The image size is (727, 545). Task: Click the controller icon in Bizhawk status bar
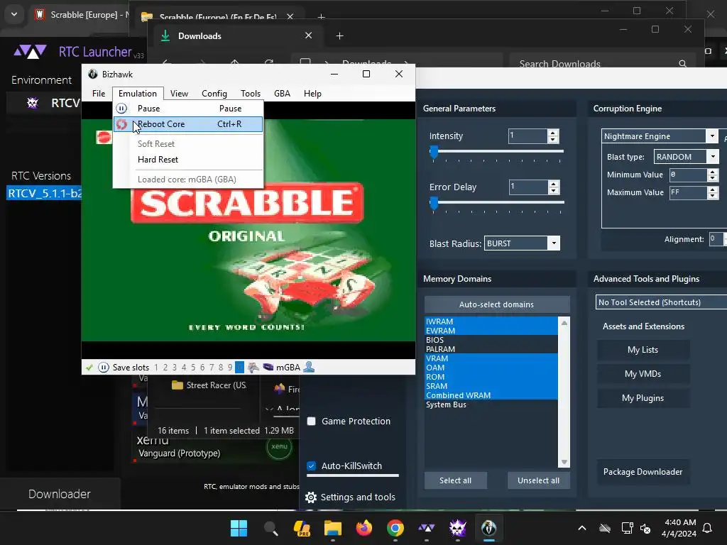[x=253, y=368]
